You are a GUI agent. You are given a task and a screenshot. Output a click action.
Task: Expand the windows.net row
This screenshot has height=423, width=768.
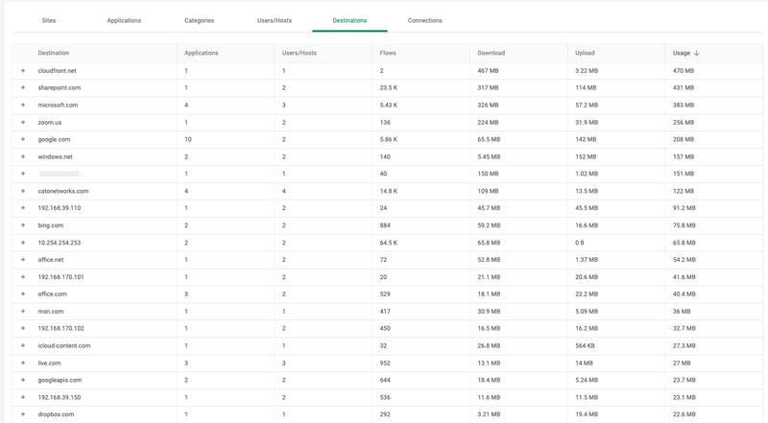(x=23, y=156)
